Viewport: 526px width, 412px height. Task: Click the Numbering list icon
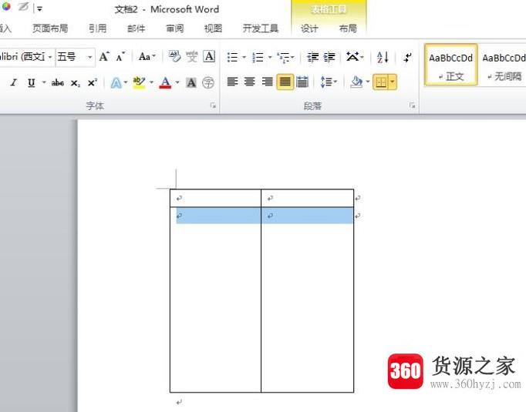coord(258,57)
